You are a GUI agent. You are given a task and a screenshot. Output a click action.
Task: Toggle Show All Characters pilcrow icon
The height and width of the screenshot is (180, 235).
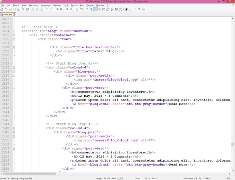91,9
